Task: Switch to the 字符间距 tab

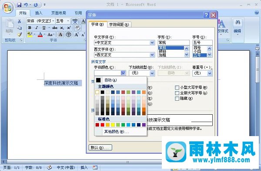Action: point(119,24)
